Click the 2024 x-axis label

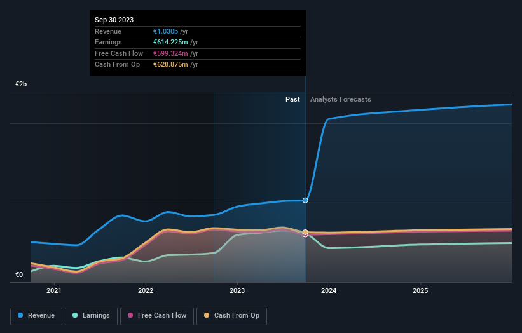point(329,290)
